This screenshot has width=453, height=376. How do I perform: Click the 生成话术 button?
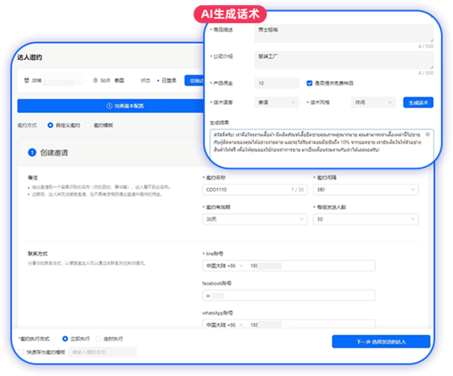point(418,102)
